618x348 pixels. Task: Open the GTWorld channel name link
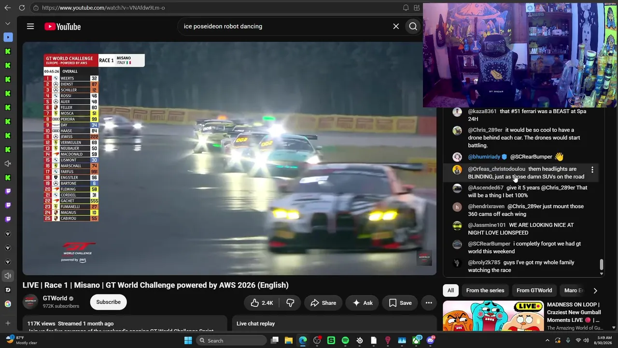55,298
